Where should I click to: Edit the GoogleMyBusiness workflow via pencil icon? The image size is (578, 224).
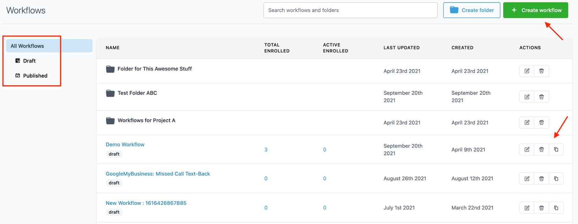coord(527,178)
